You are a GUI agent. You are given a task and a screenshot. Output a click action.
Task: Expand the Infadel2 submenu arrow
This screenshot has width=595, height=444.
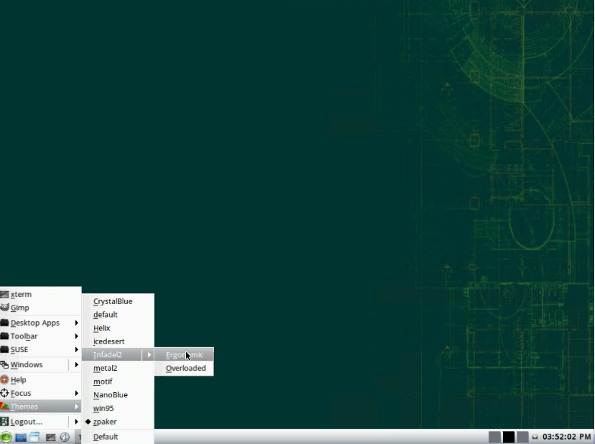149,355
